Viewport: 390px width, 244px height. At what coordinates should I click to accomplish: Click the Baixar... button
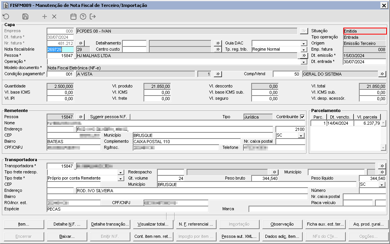pos(67,237)
